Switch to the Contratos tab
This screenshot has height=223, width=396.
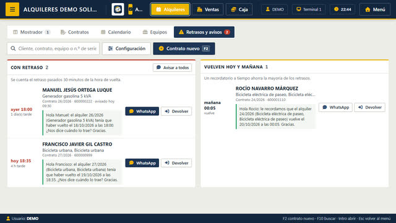[75, 32]
